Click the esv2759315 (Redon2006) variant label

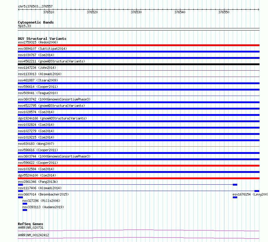[38, 42]
